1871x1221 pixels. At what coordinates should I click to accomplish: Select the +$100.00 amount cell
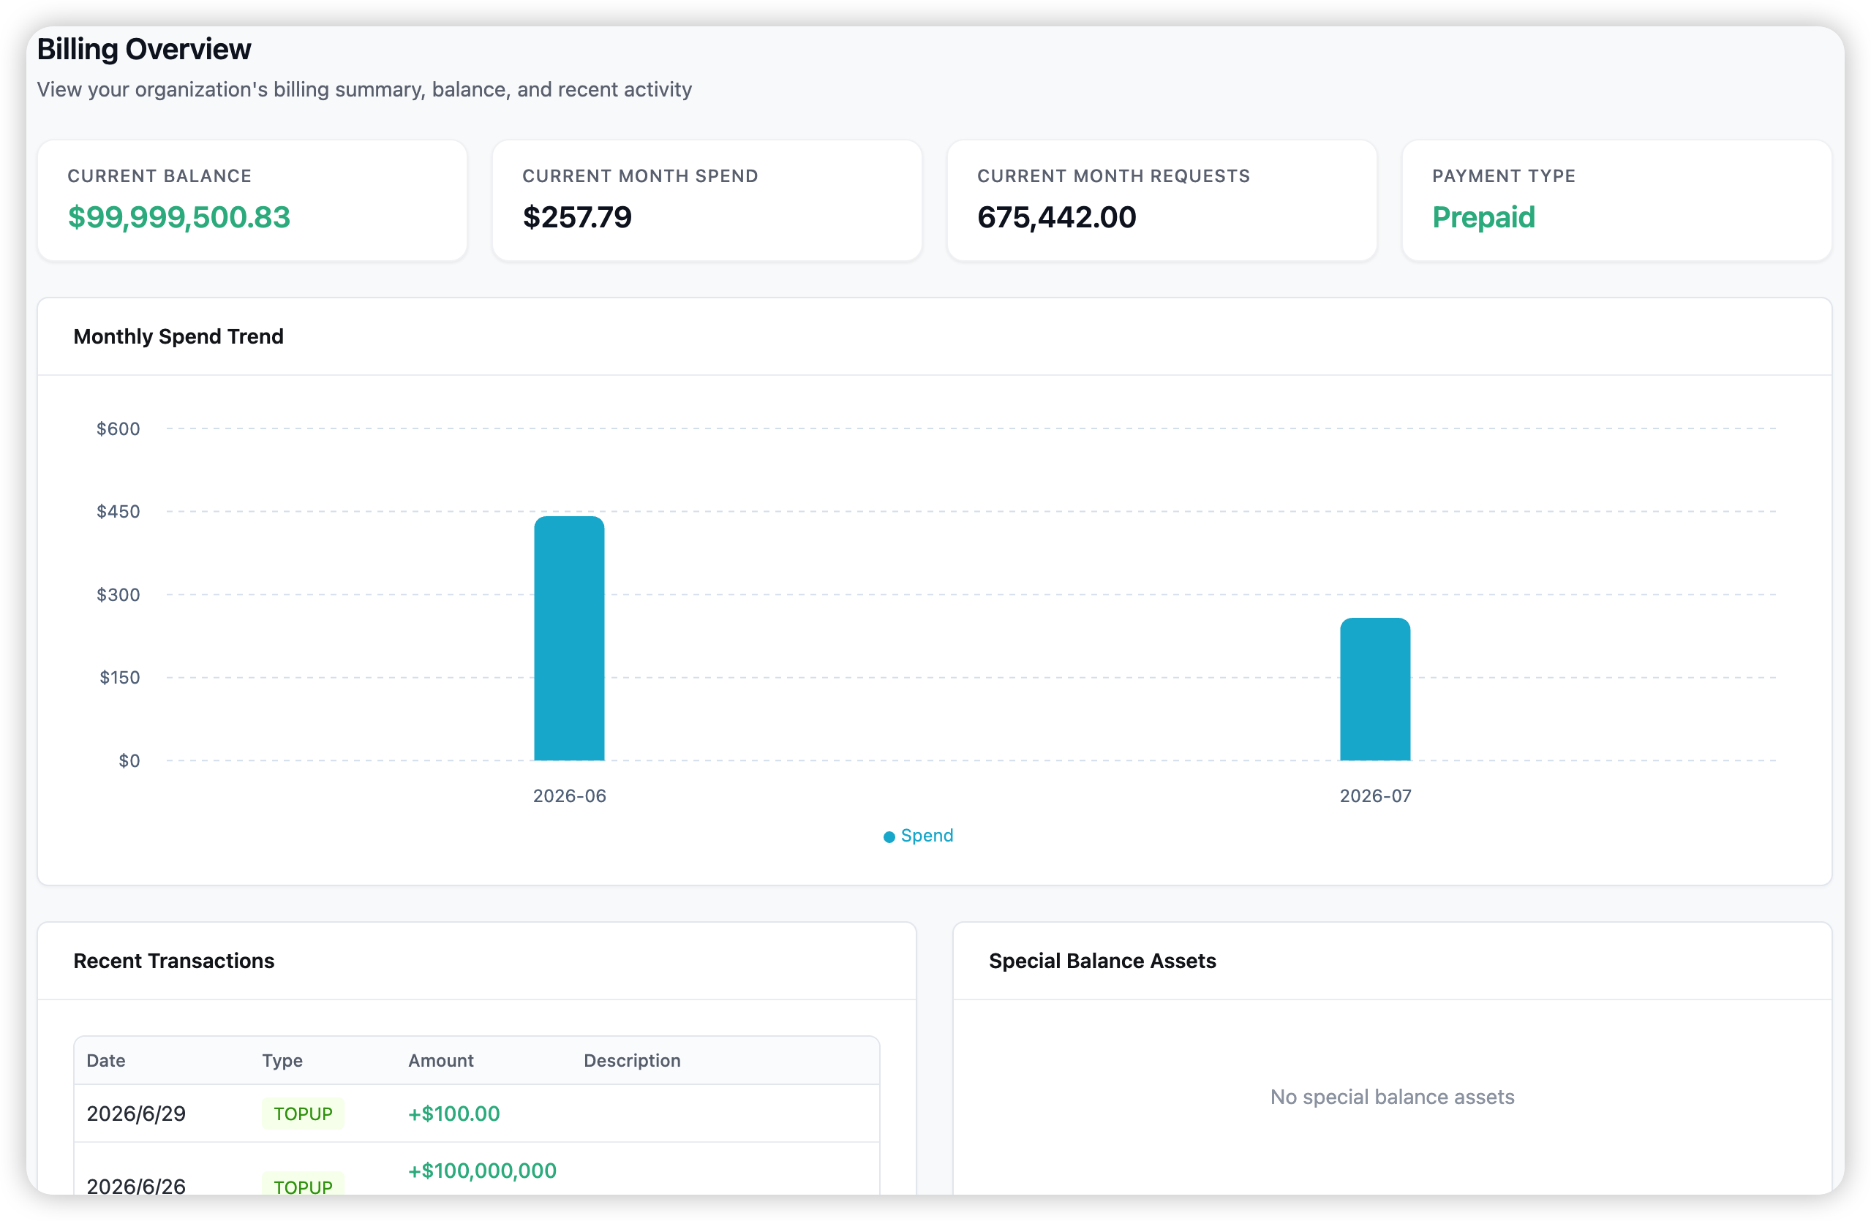pos(453,1114)
